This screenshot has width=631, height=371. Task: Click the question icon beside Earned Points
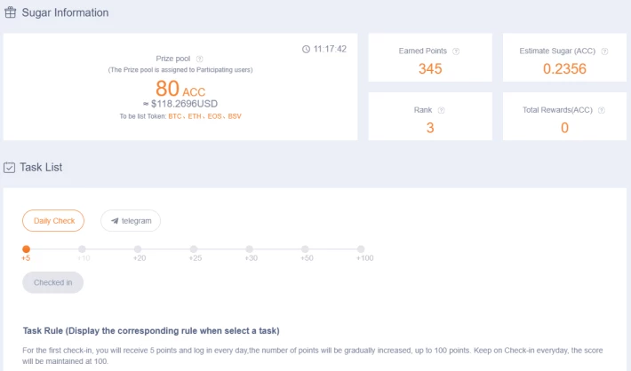coord(456,51)
